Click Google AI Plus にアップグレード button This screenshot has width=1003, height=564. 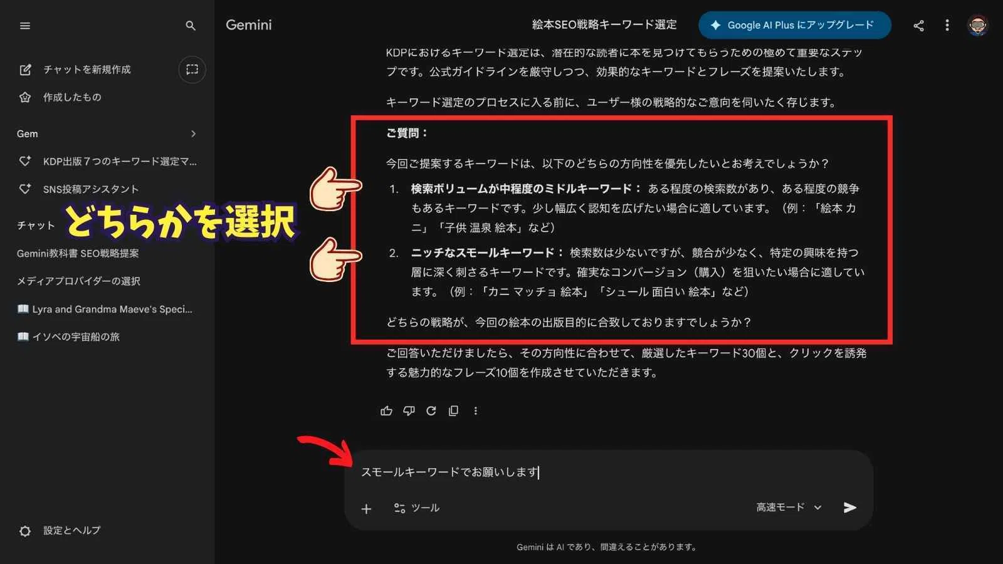[x=795, y=25]
